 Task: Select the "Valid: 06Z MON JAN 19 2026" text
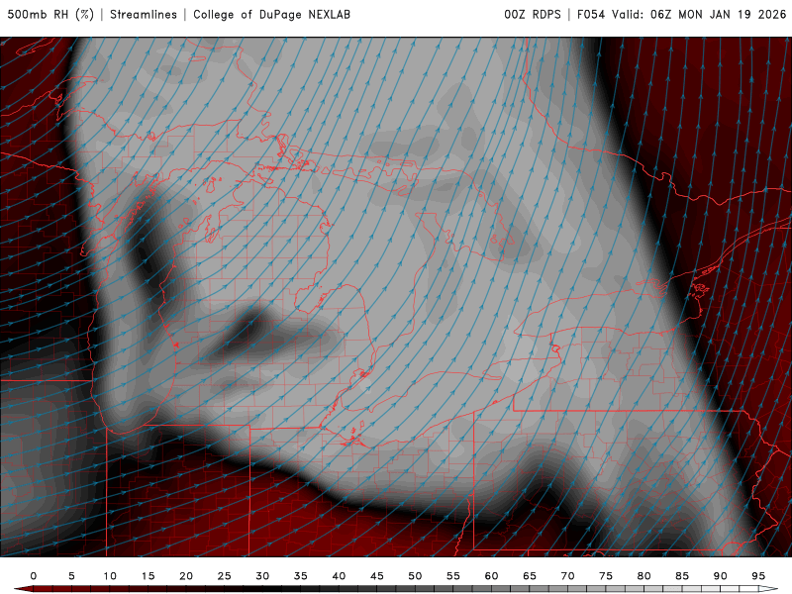point(699,14)
